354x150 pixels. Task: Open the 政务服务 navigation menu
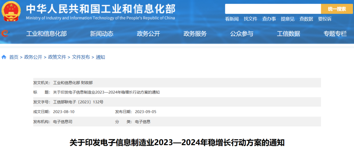195,34
